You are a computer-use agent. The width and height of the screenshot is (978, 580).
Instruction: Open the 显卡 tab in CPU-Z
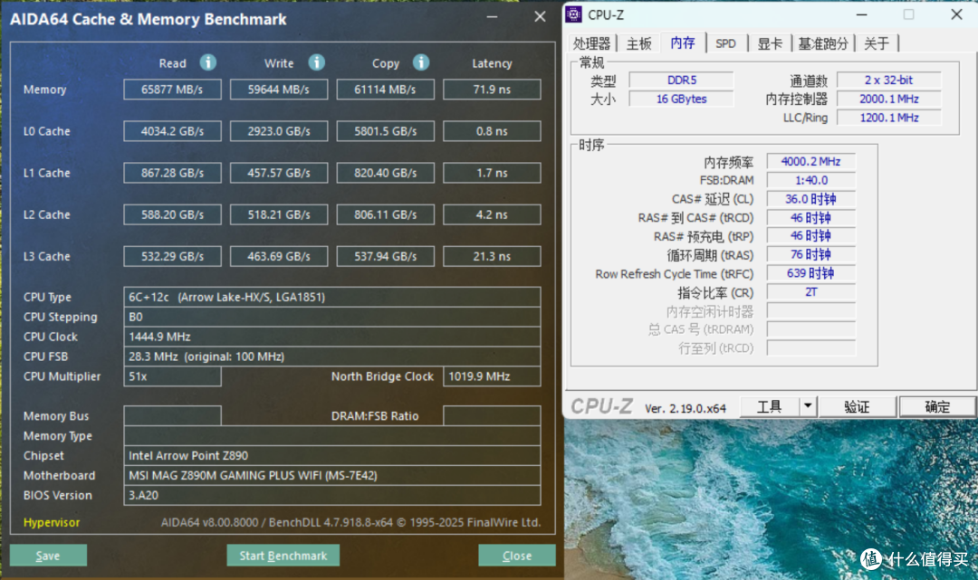(x=770, y=43)
